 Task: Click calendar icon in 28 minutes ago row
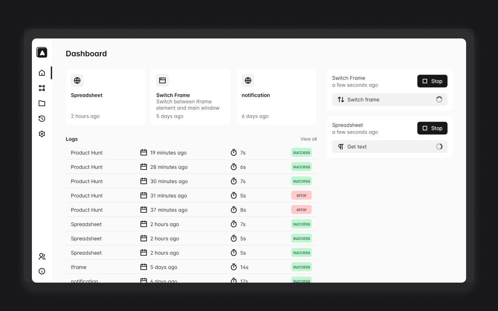pos(144,167)
